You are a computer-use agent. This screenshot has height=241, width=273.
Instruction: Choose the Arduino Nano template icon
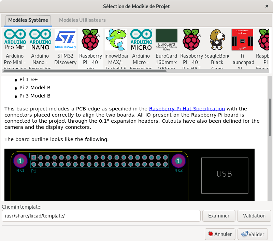[40, 40]
